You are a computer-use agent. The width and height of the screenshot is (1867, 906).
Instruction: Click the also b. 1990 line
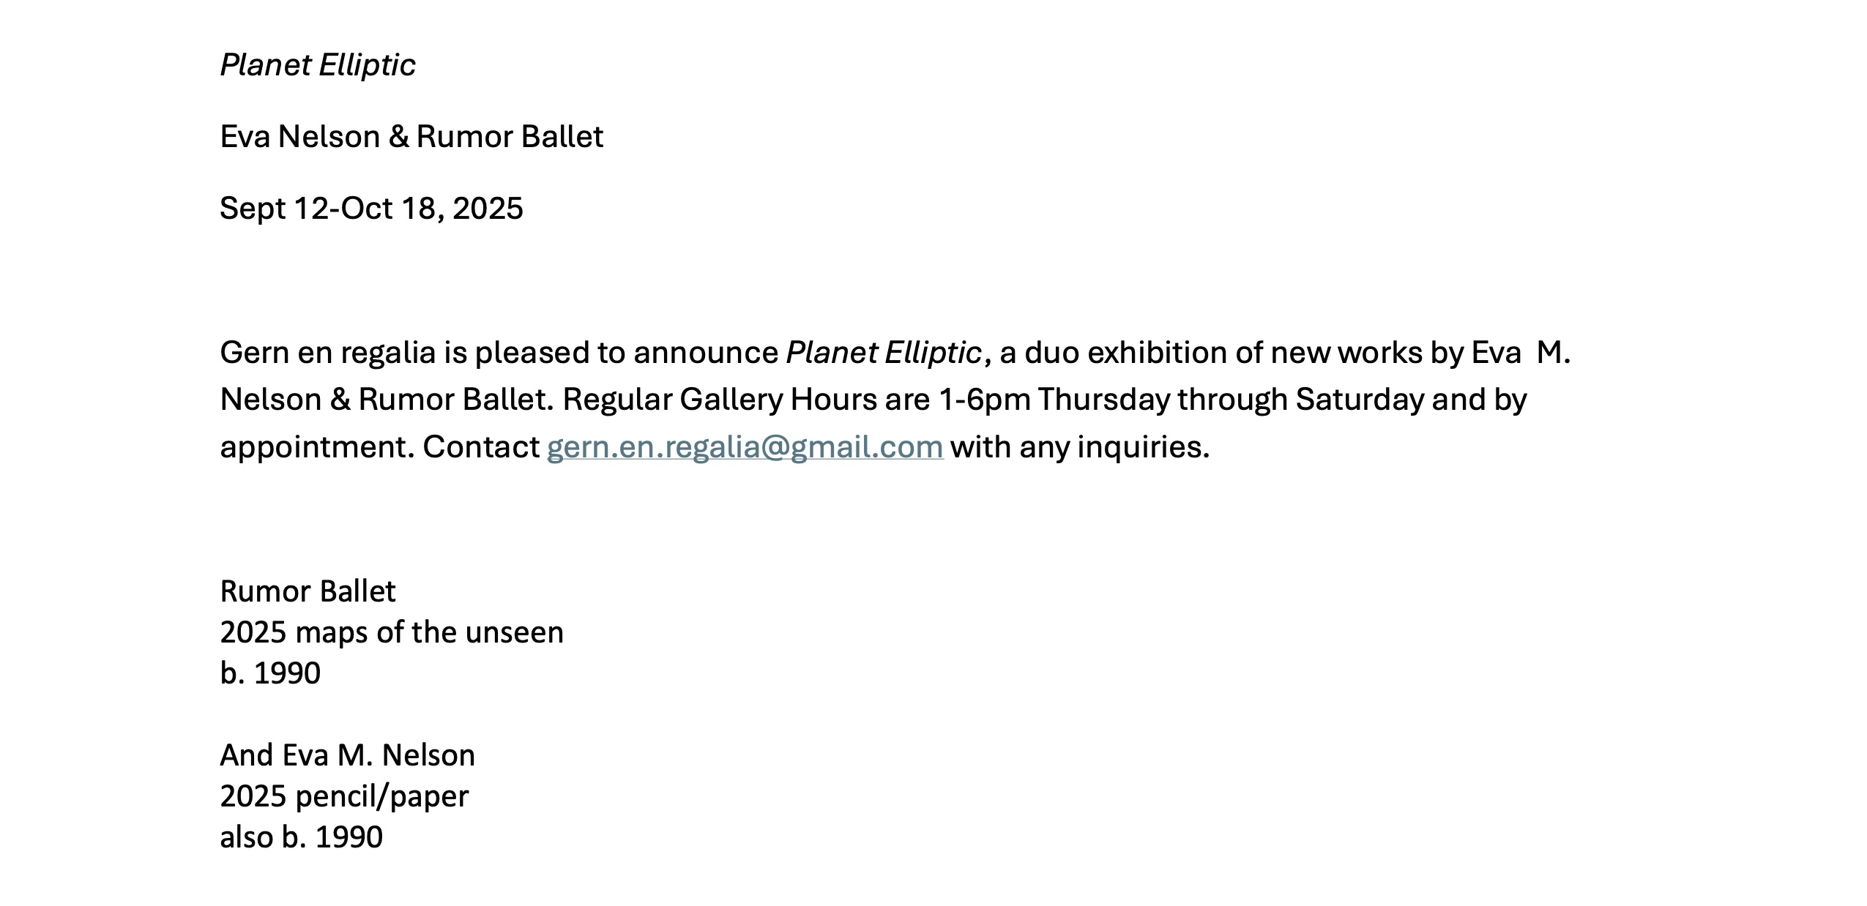[301, 837]
